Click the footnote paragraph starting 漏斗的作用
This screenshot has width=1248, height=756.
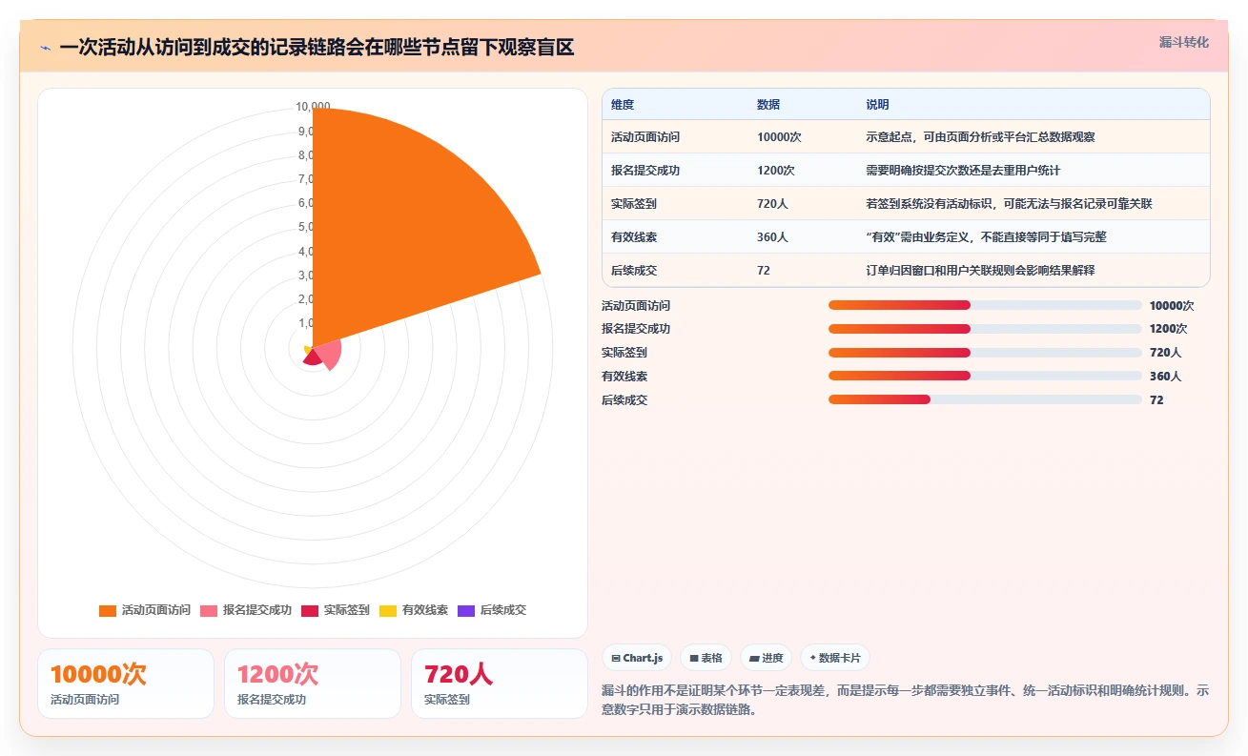click(x=906, y=700)
